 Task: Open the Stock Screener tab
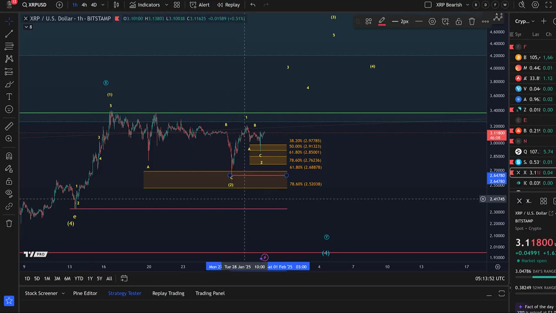pos(41,293)
